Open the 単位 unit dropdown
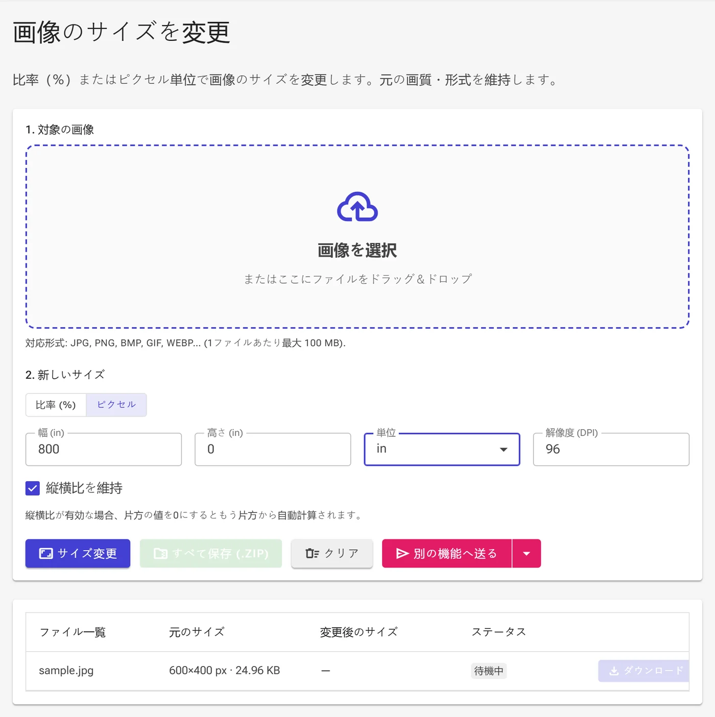Screen dimensions: 715x717 (x=442, y=449)
